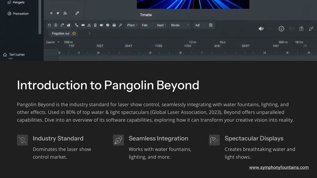Click the Spectacular Displays card icon
Image resolution: width=317 pixels, height=178 pixels.
[214, 140]
